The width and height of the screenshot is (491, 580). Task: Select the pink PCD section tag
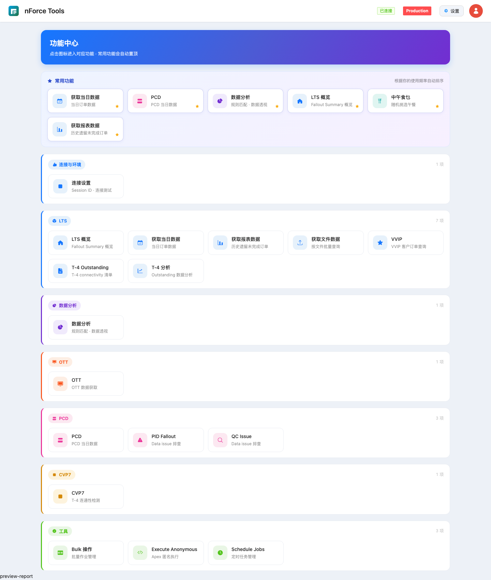[60, 418]
